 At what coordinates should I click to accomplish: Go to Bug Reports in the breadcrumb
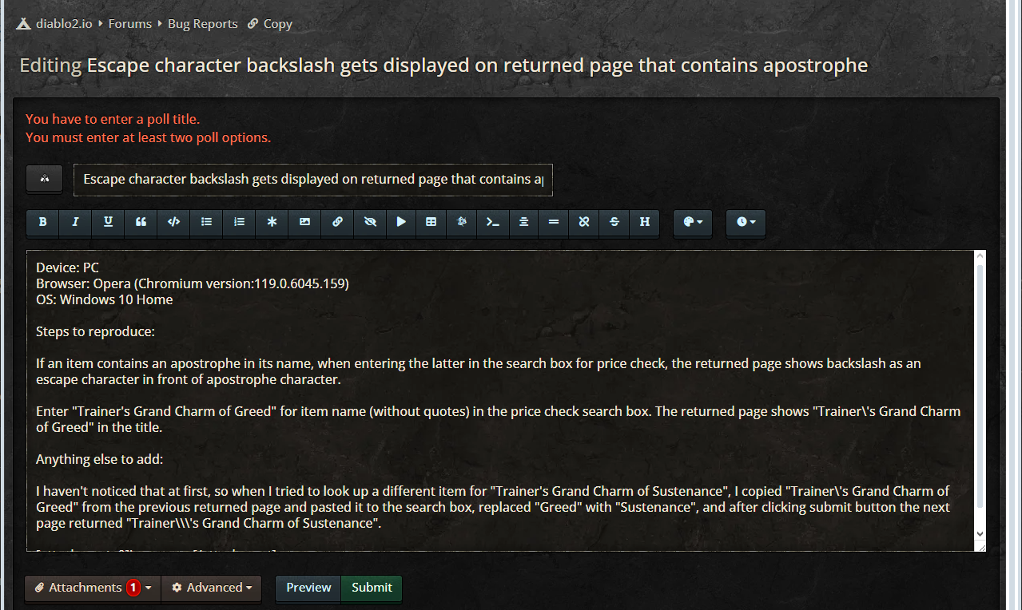(x=202, y=24)
